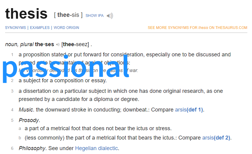The width and height of the screenshot is (252, 154).
Task: Click definition 2 about composition or essay
Action: coord(62,80)
